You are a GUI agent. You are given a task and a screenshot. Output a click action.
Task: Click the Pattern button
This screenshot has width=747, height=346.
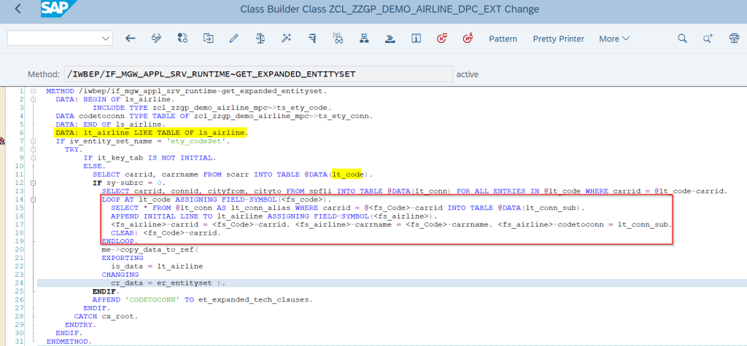[x=503, y=39]
